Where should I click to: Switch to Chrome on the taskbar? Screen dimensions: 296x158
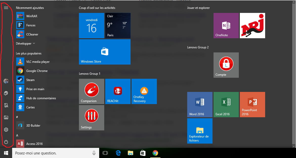(x=155, y=153)
